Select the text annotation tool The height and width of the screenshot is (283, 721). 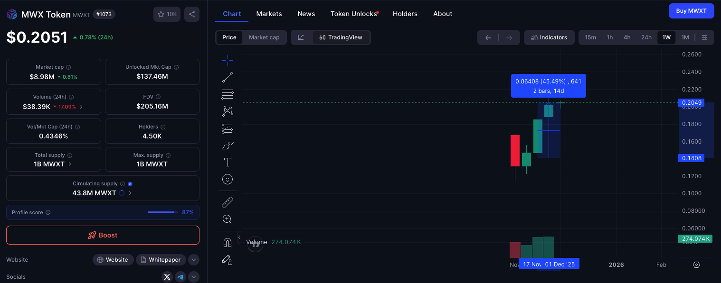[x=228, y=162]
